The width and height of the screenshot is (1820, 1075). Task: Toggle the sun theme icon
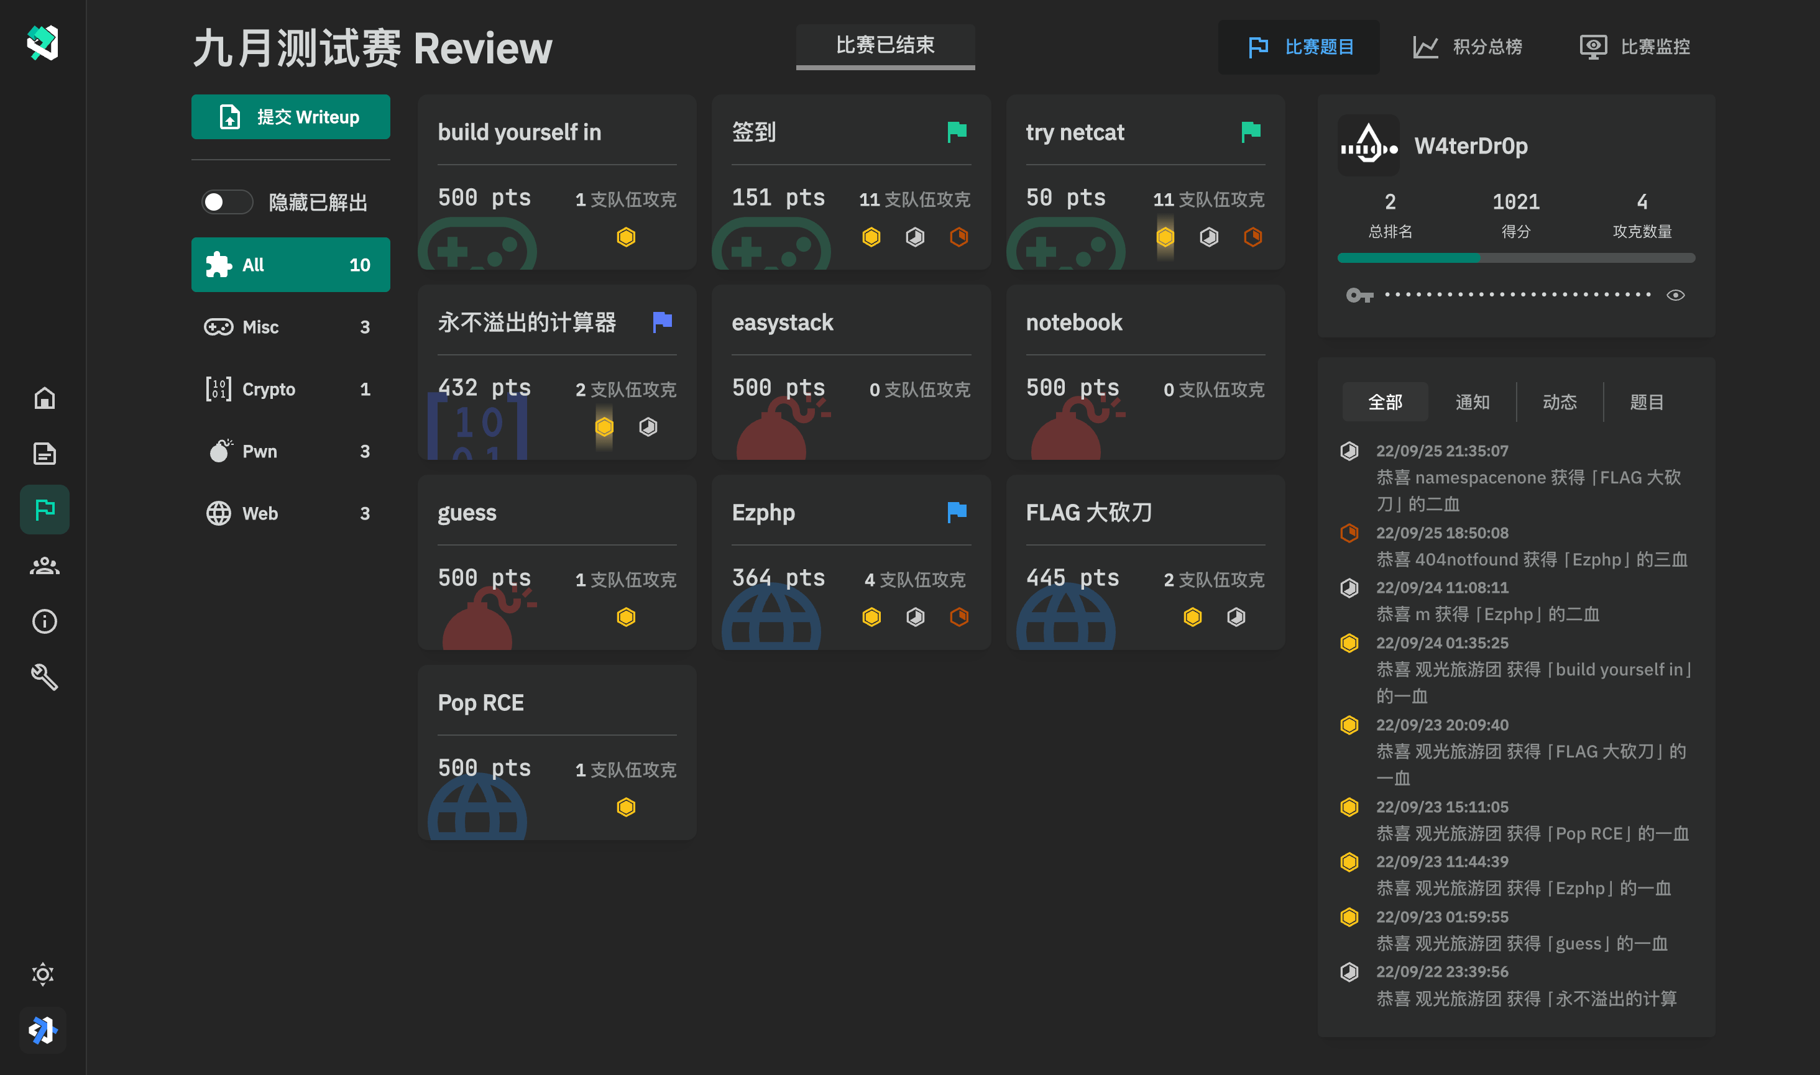[43, 974]
